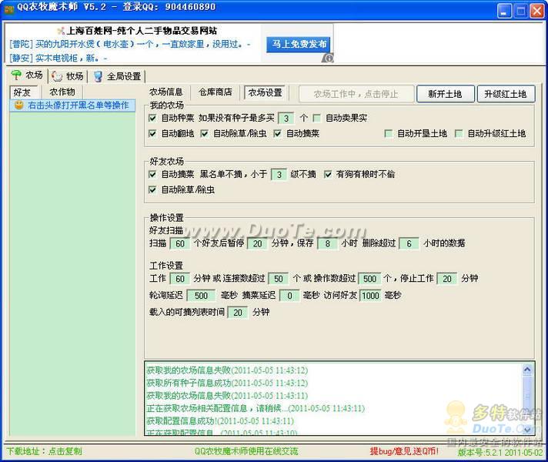Enable the 自动升级红土地 checkbox
This screenshot has height=462, width=548.
pos(459,134)
